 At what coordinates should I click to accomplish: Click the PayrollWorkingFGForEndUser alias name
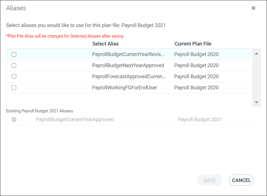coord(125,88)
